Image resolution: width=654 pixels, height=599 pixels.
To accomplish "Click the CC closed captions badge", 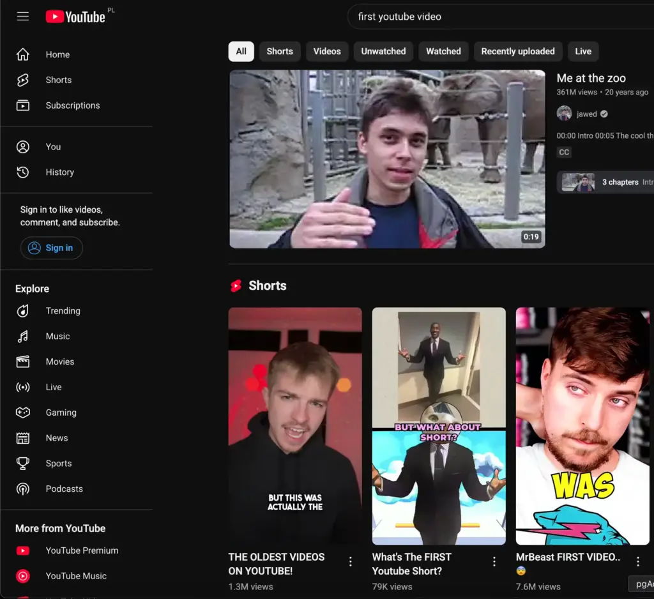I will (564, 152).
